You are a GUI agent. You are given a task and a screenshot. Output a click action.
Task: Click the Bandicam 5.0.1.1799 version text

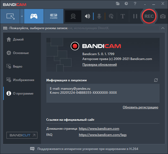click(98, 54)
